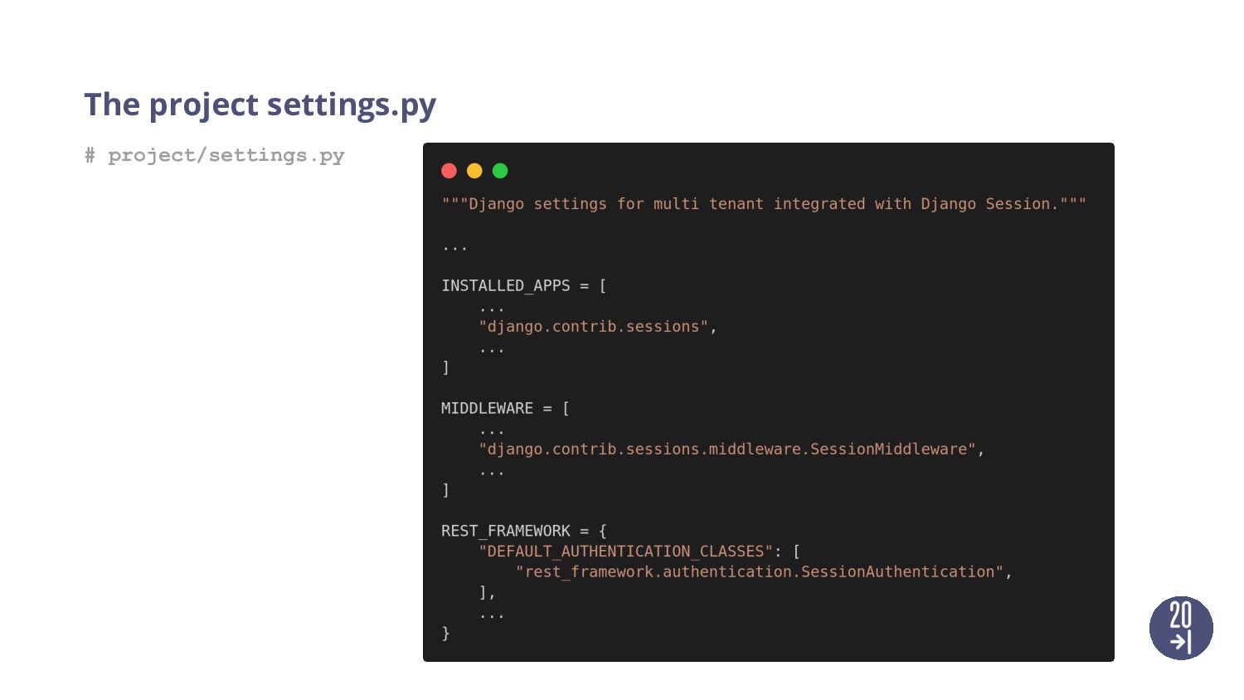
Task: Click the circular 20 next-slide logo badge
Action: (x=1181, y=628)
